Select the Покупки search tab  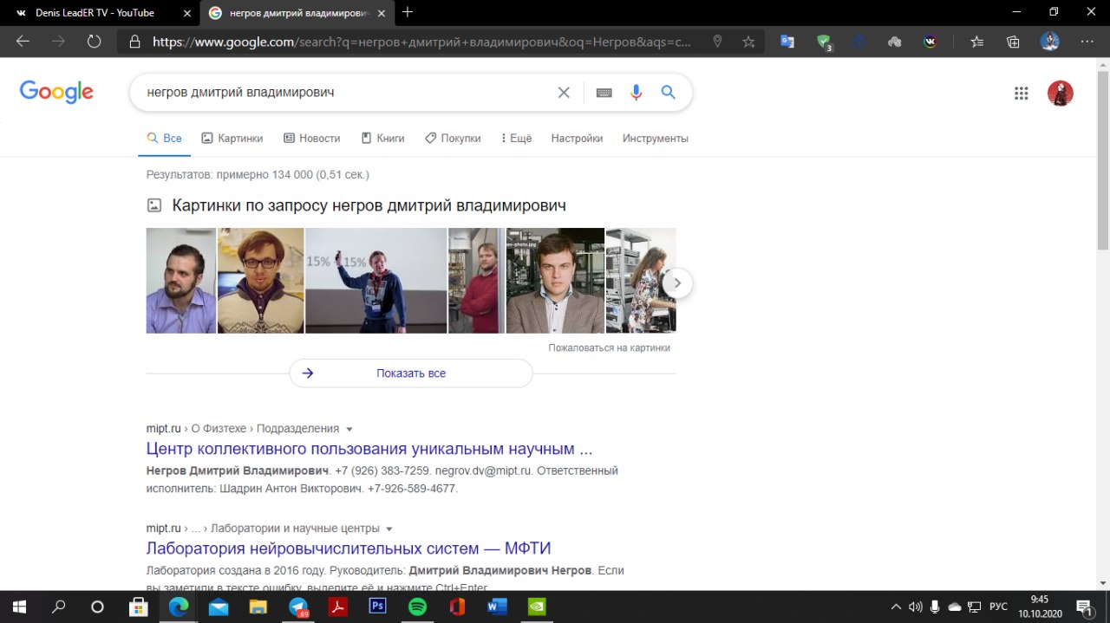click(453, 138)
